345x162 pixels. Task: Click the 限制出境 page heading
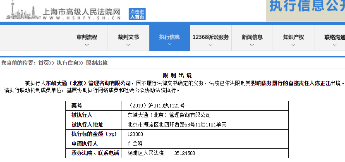[177, 75]
